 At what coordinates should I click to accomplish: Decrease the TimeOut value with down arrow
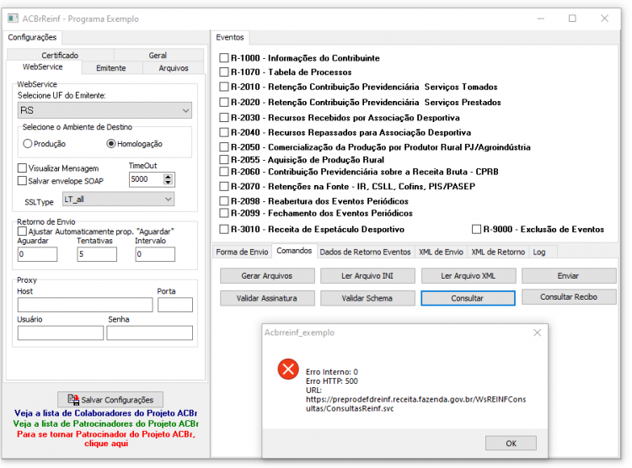[x=168, y=183]
